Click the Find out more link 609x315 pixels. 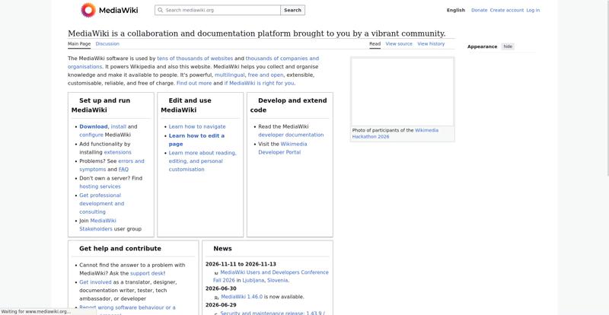pyautogui.click(x=194, y=83)
